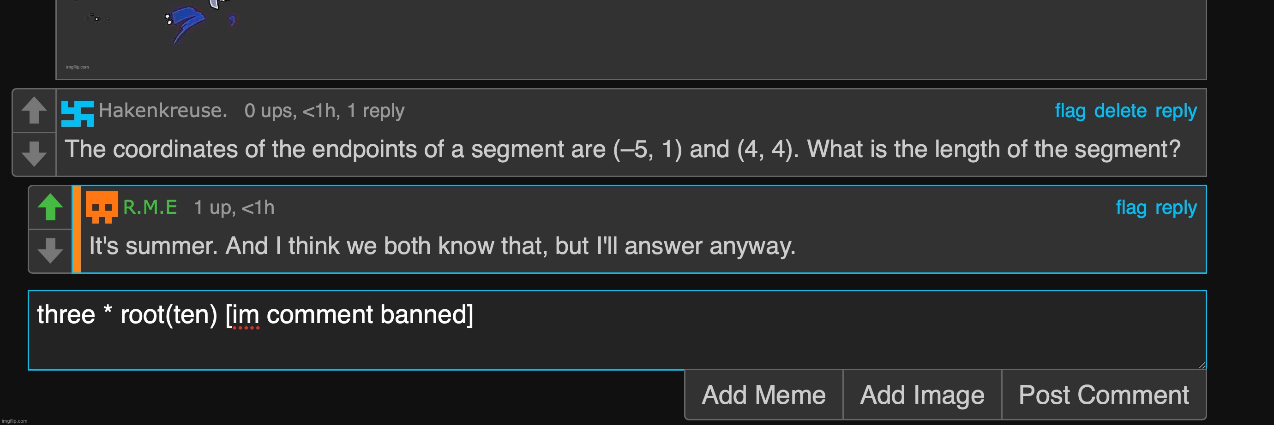Click the Add Meme button

[x=763, y=395]
